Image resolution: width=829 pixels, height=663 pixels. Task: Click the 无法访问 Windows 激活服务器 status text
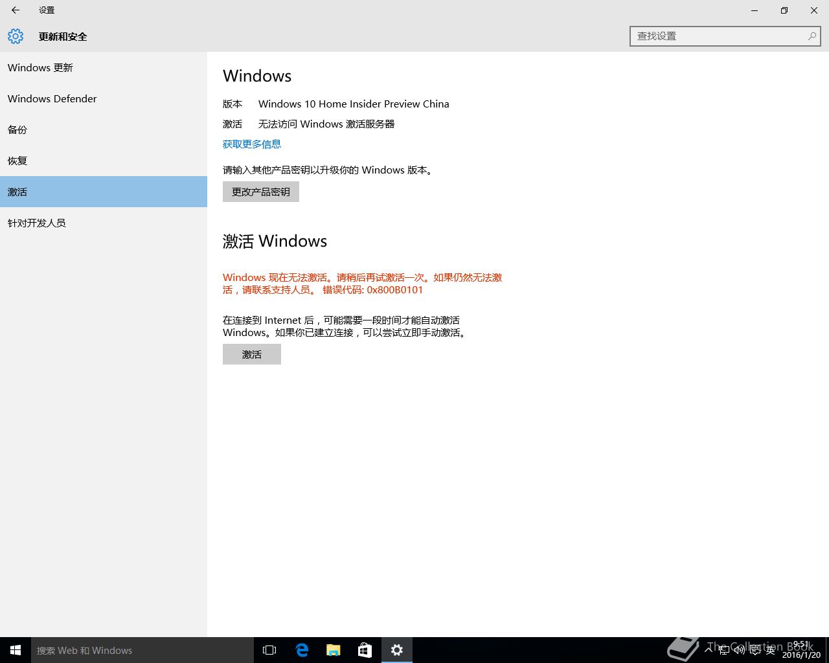tap(326, 124)
